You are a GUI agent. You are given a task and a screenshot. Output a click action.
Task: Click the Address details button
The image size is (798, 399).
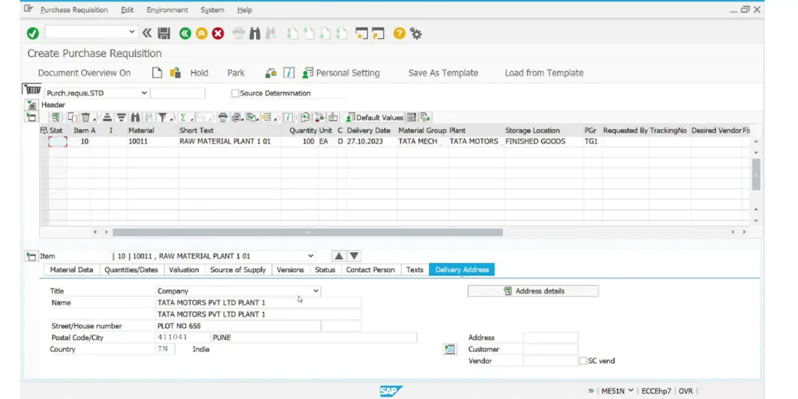pyautogui.click(x=533, y=291)
